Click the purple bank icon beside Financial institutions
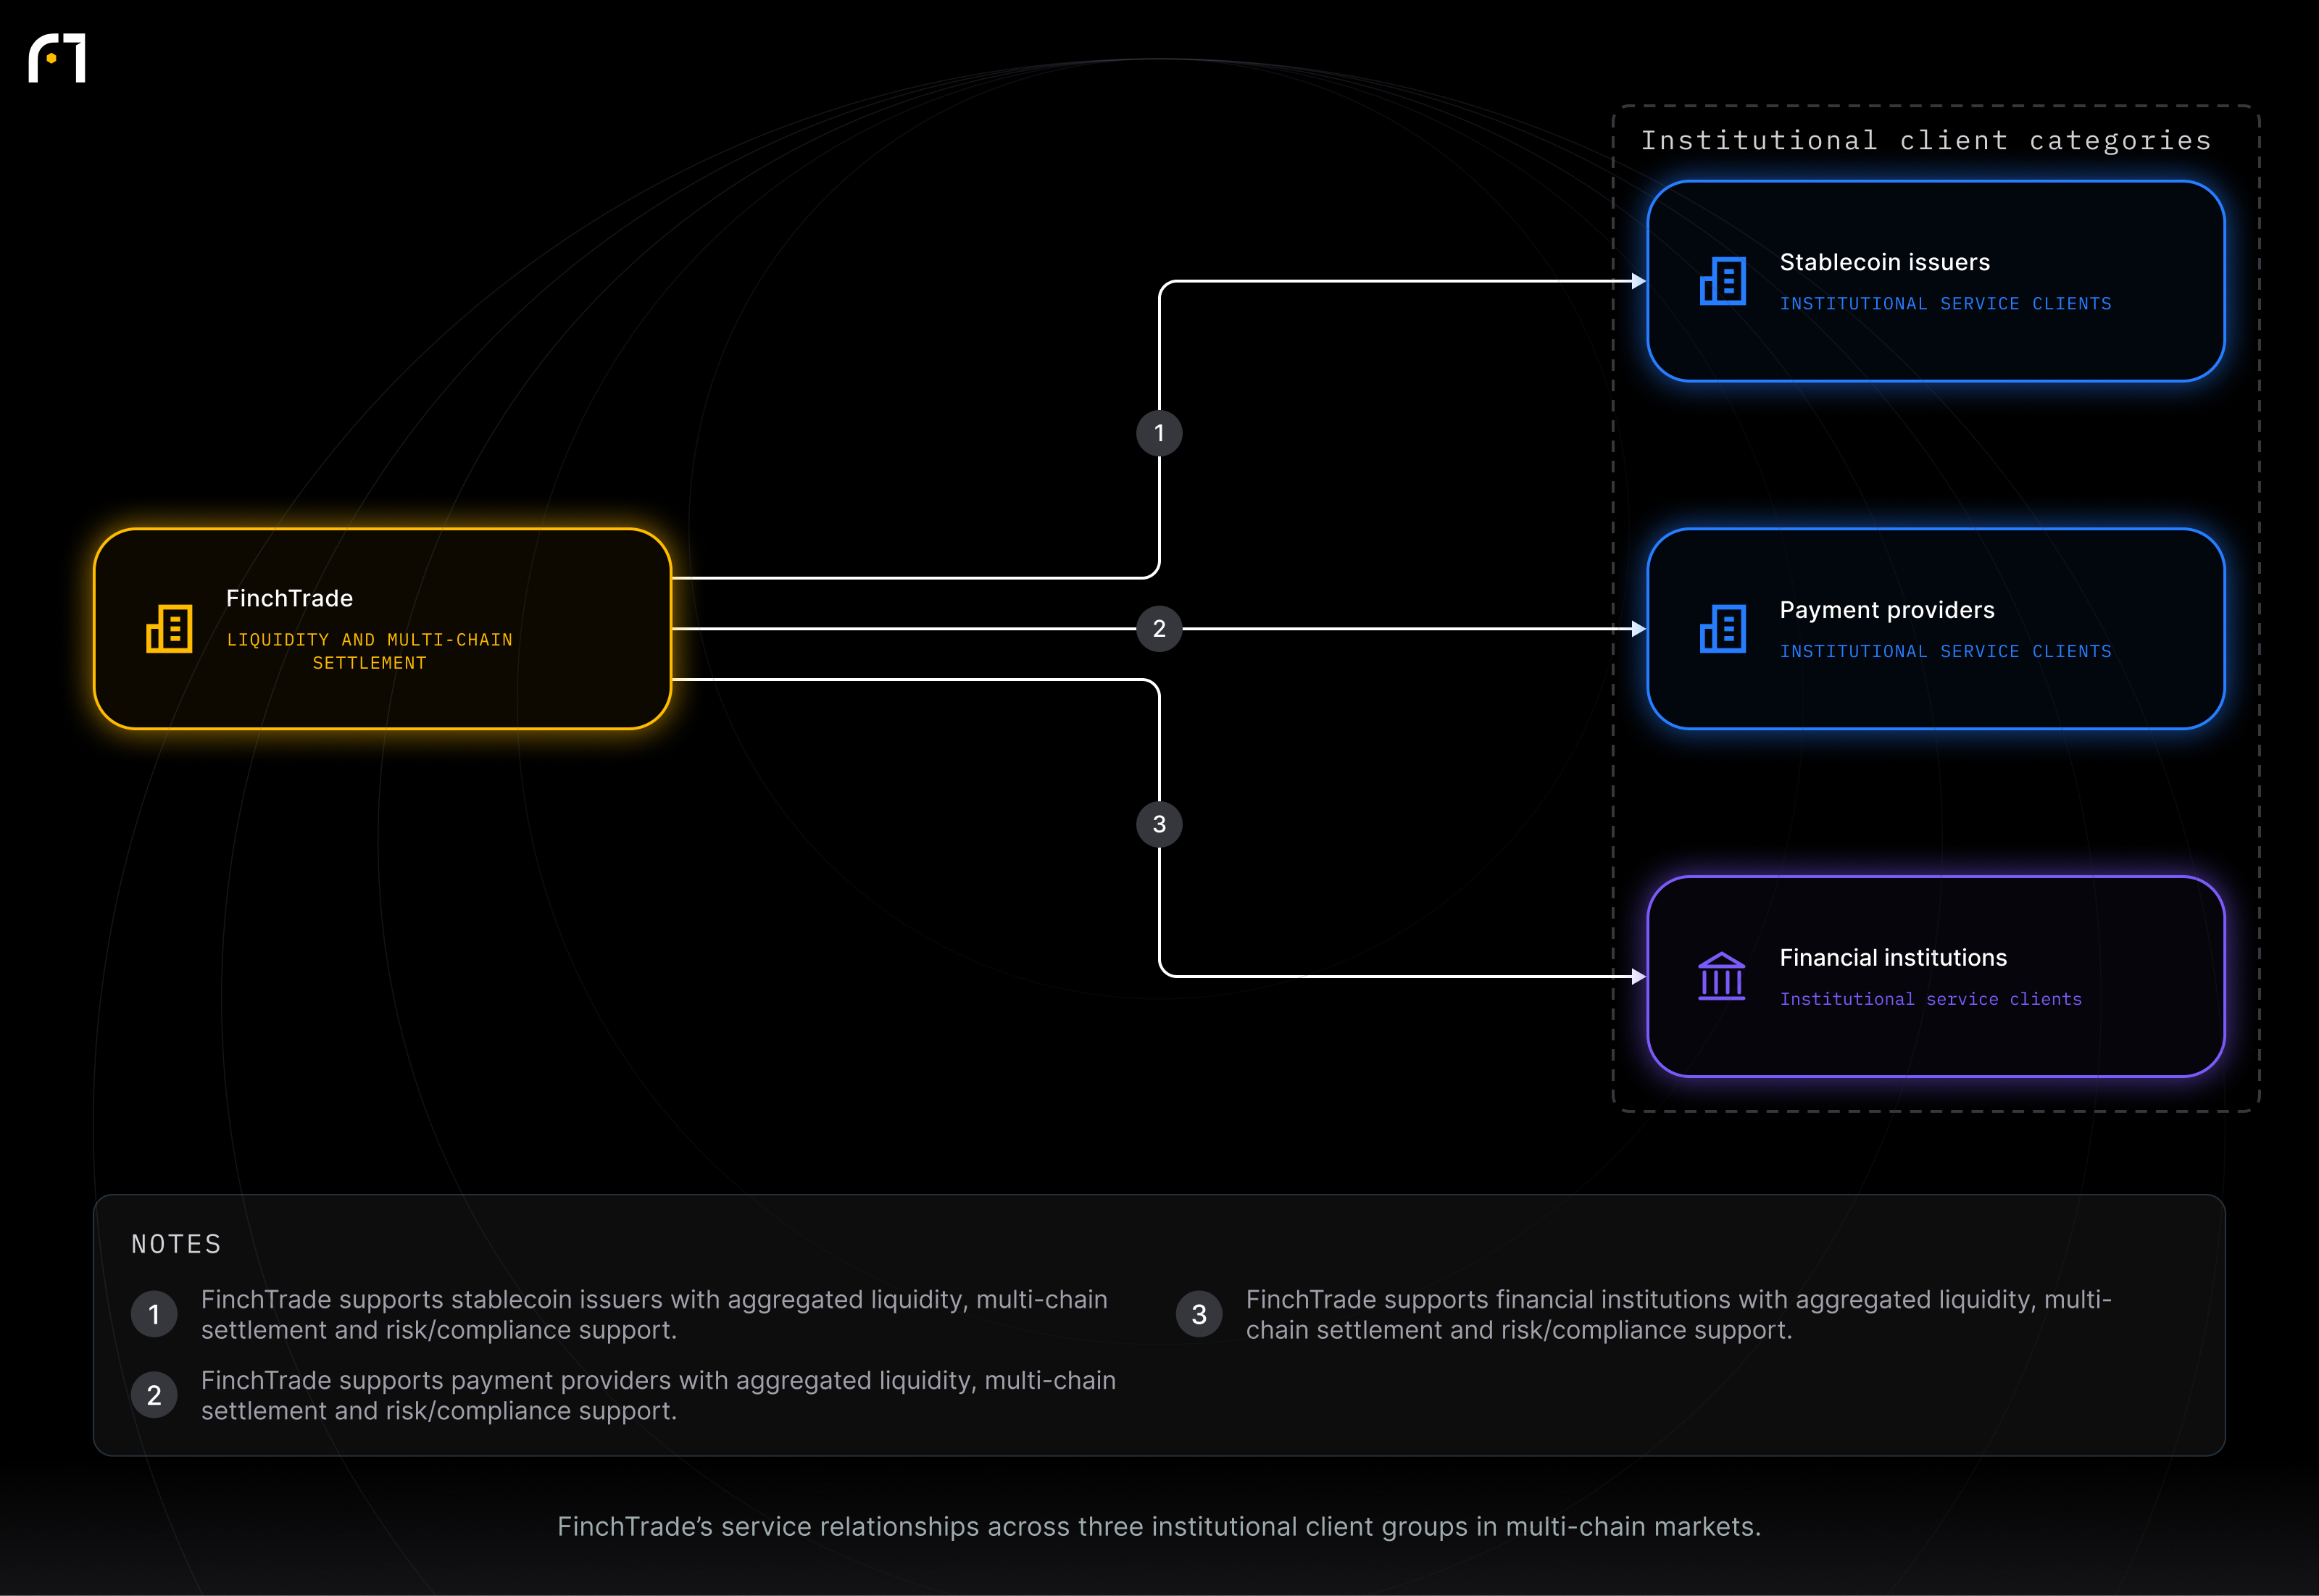 pos(1721,976)
